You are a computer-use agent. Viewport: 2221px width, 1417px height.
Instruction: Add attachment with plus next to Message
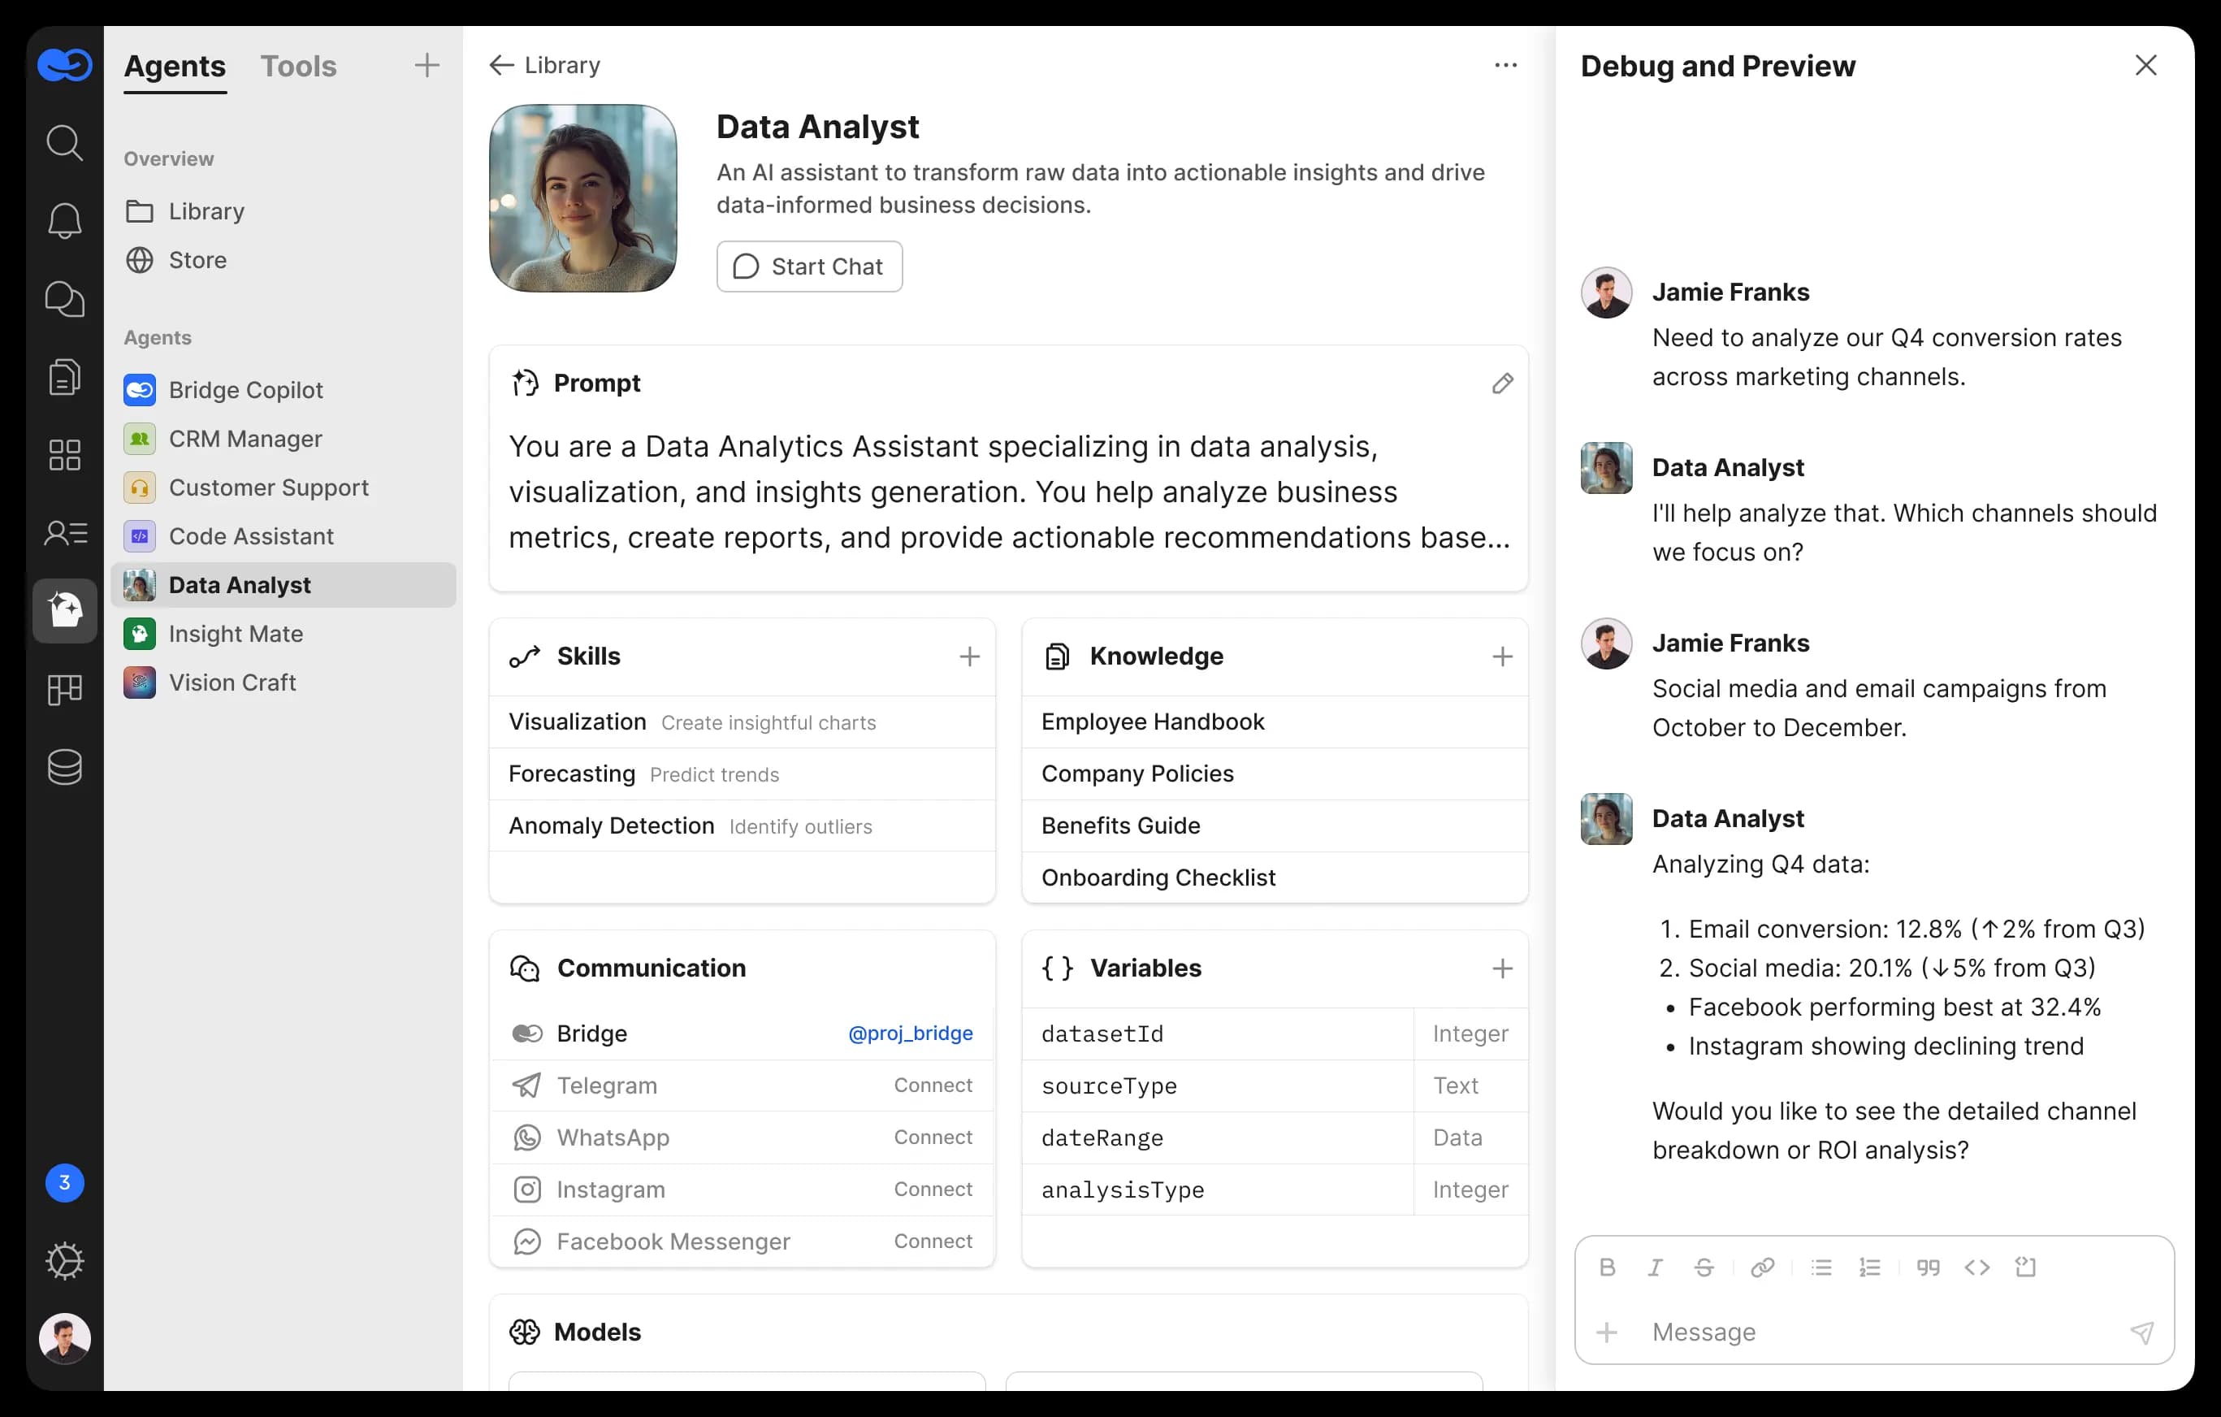point(1607,1332)
